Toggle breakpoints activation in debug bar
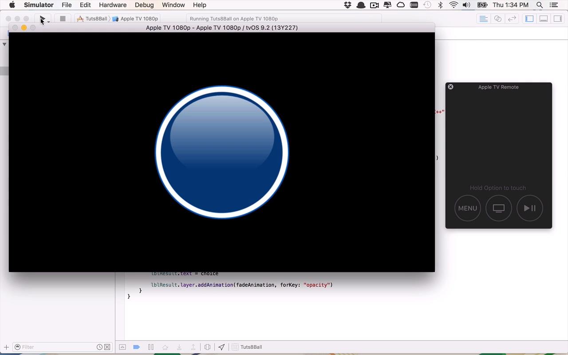 point(137,347)
